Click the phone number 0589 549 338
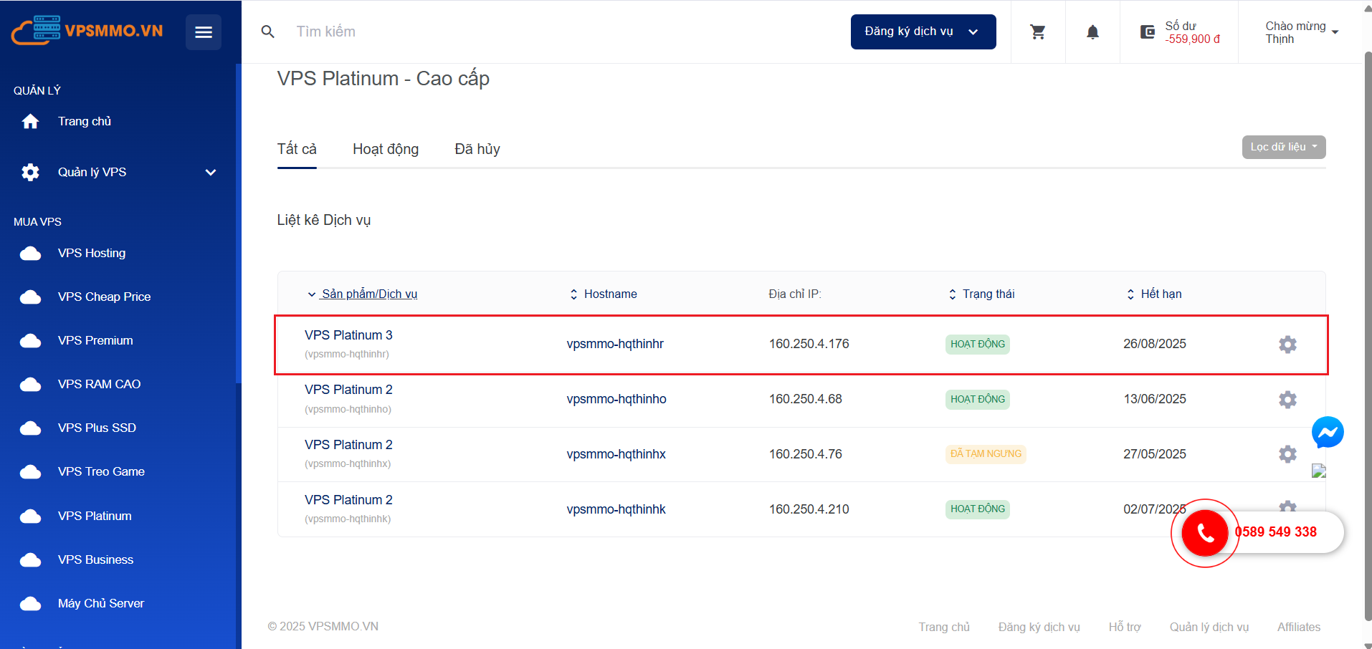 point(1276,532)
